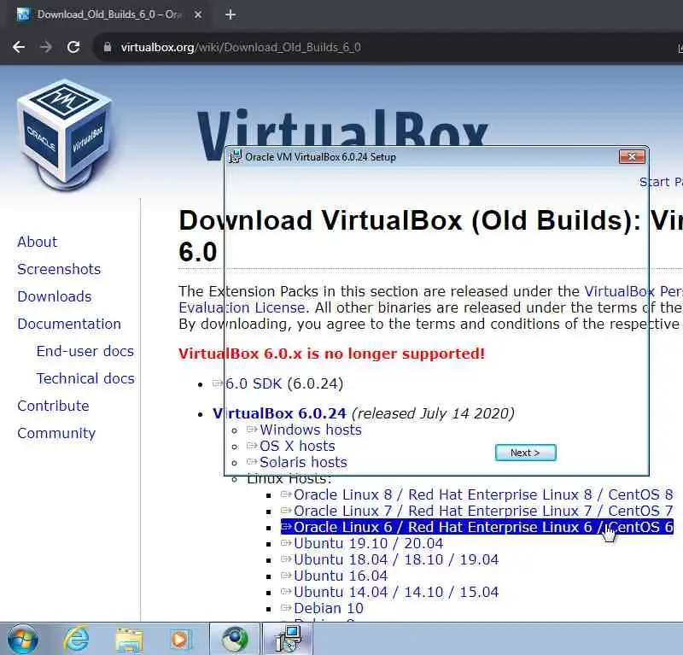Click the VirtualBox 6.0.24 version link
This screenshot has height=655, width=683.
(x=279, y=413)
